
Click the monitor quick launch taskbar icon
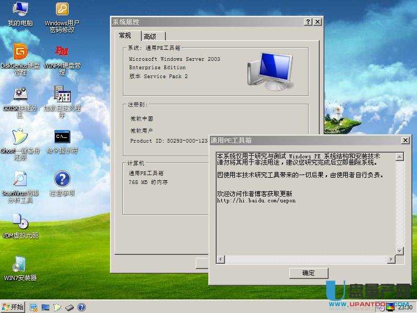point(46,308)
